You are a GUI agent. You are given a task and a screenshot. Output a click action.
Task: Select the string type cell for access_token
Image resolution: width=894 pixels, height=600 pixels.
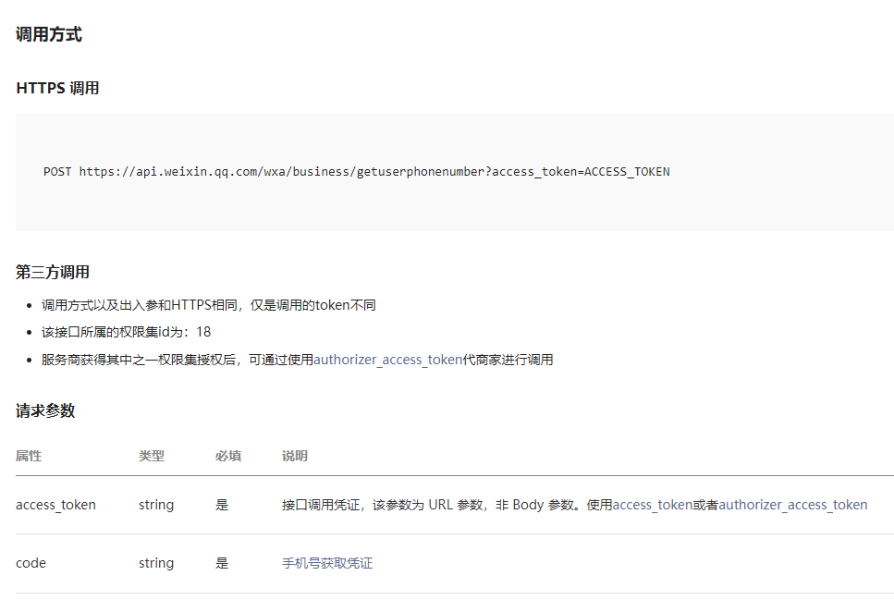(155, 505)
